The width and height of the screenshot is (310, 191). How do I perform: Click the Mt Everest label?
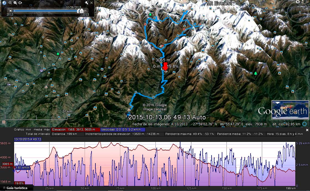click(219, 3)
